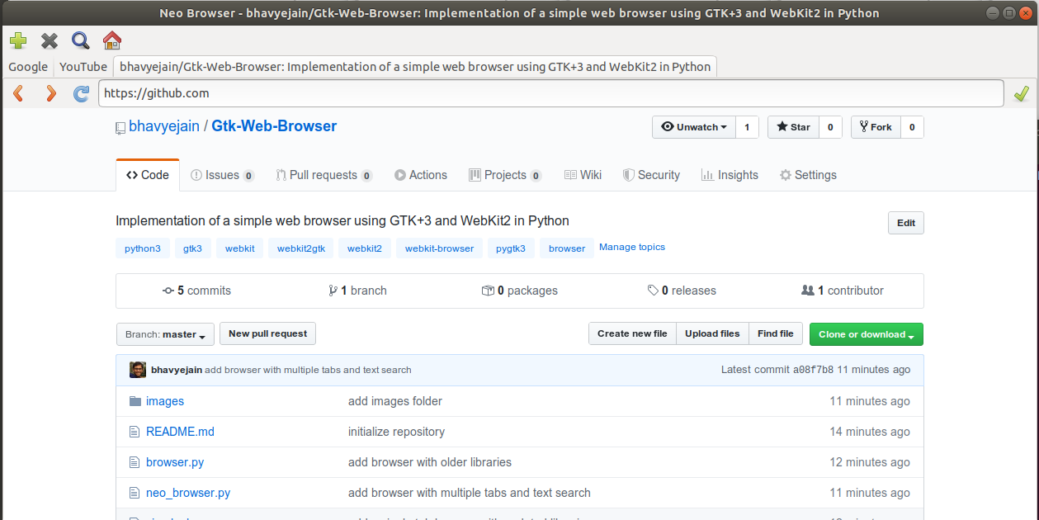Open the bhavyejain owner link
This screenshot has width=1039, height=520.
point(164,126)
